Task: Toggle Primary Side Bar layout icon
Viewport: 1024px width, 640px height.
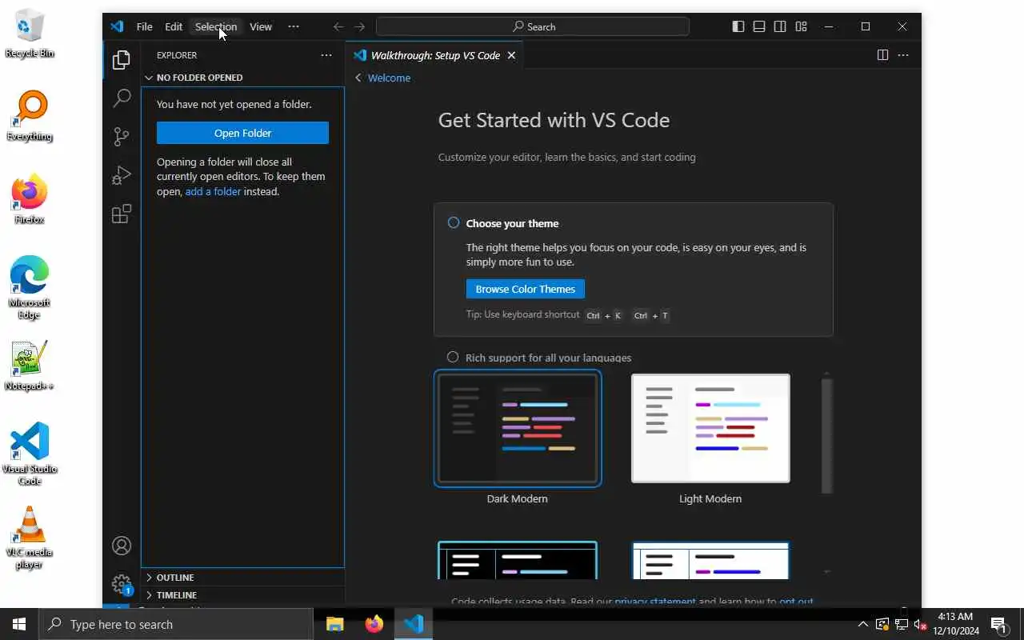Action: pyautogui.click(x=738, y=26)
